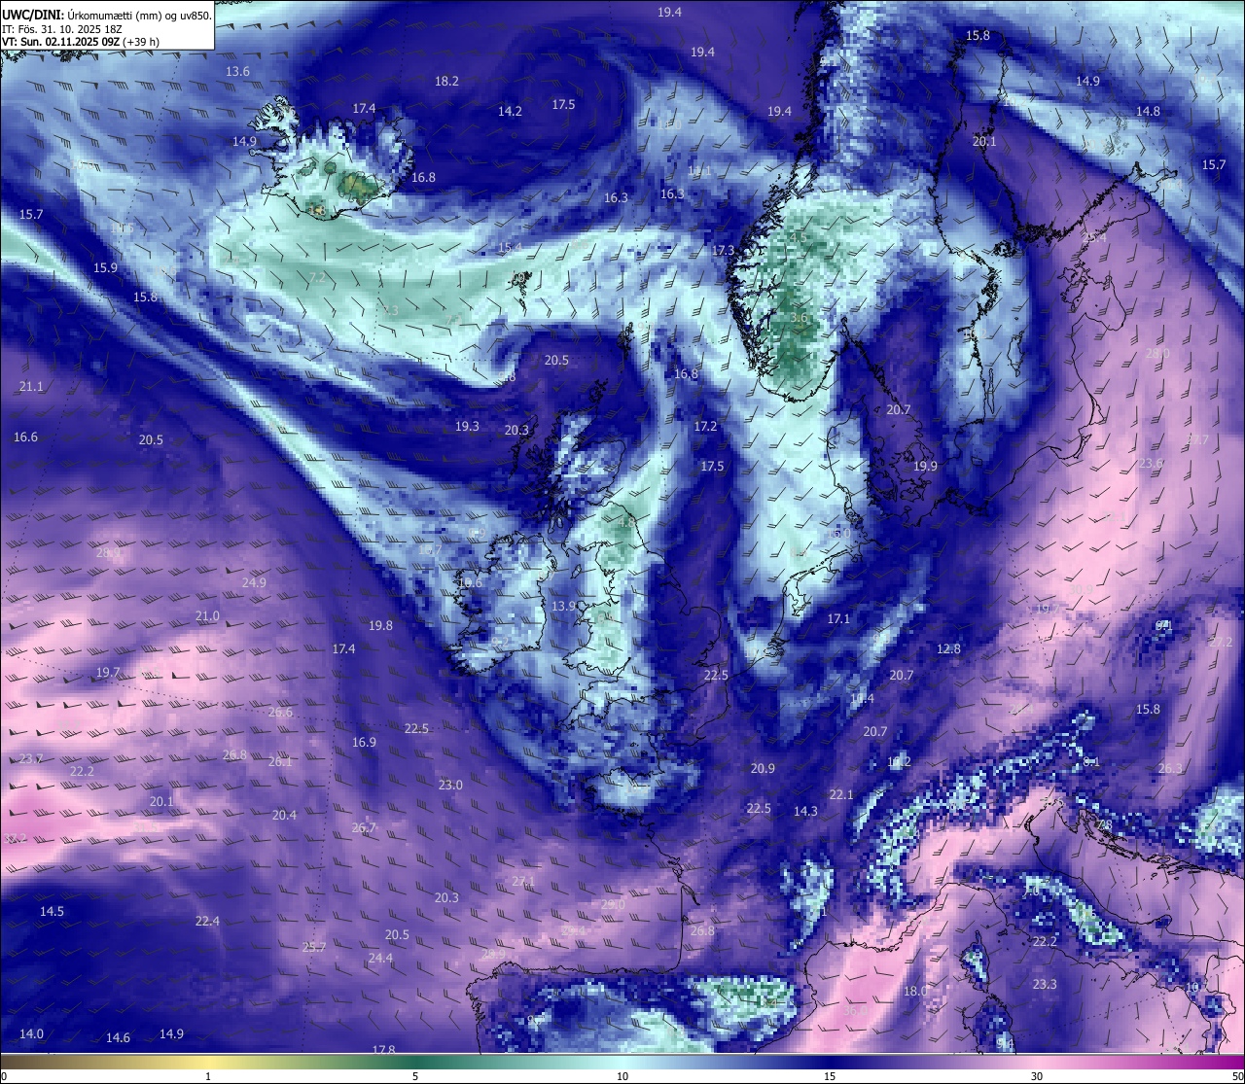The image size is (1245, 1084).
Task: Select the 18.2 value label
Action: (x=446, y=82)
